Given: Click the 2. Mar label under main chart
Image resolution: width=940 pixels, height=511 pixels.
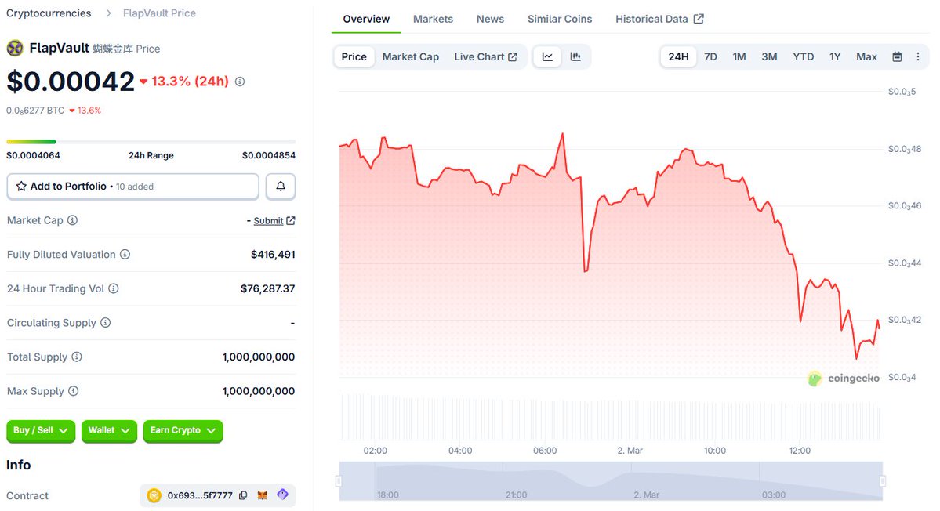Looking at the screenshot, I should point(630,451).
